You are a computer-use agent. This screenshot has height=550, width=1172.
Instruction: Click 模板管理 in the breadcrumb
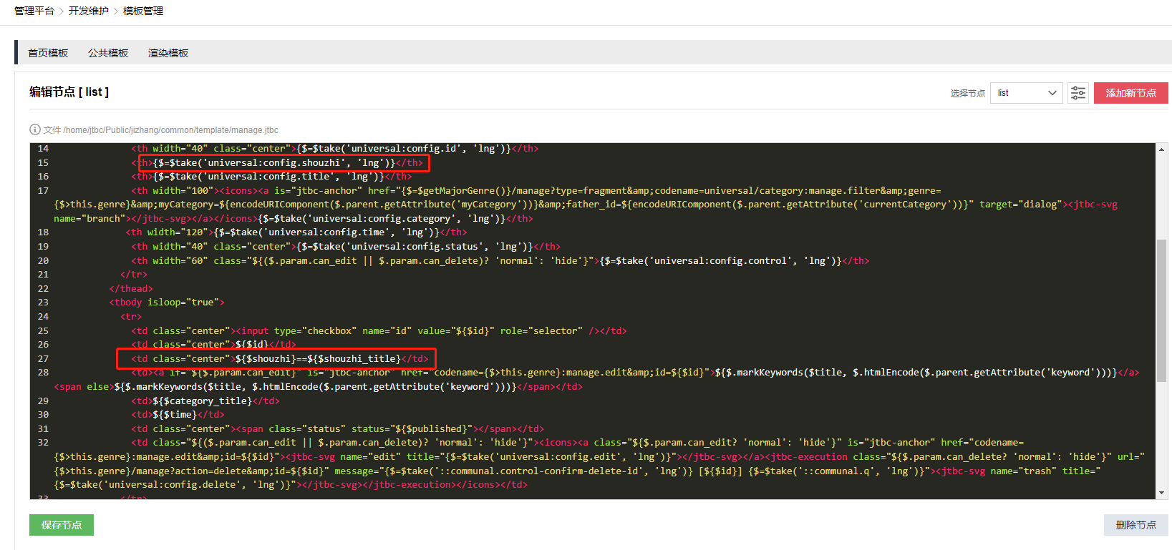point(143,11)
